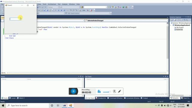The width and height of the screenshot is (192, 108).
Task: Switch to the Watch 1 tab
Action: click(21, 98)
